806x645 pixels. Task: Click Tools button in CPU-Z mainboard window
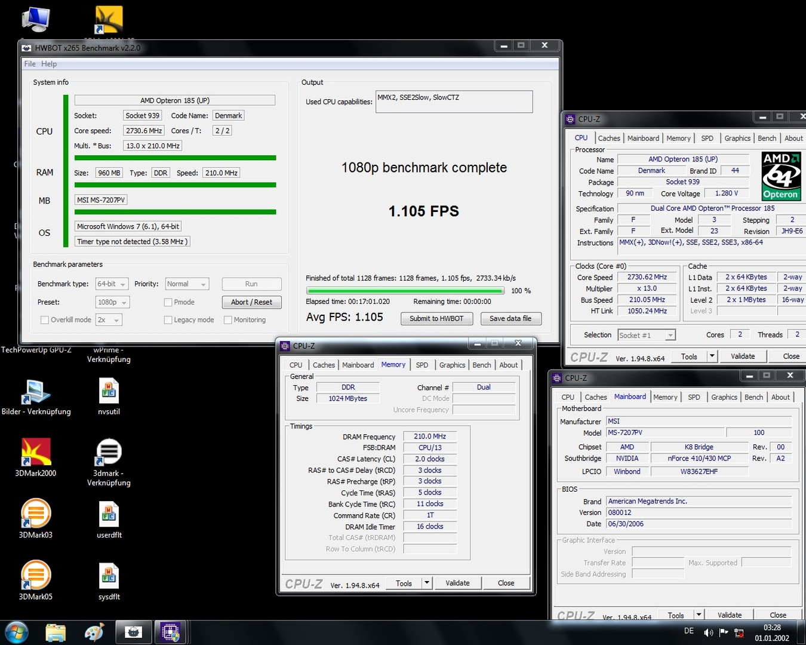pyautogui.click(x=676, y=615)
